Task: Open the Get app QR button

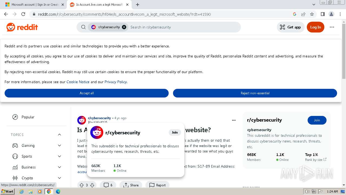Action: coord(291,27)
